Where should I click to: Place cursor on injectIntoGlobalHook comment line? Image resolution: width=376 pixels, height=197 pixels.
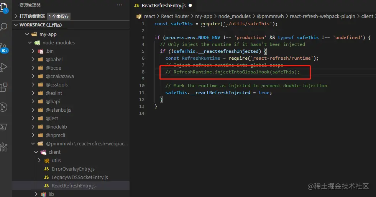[232, 72]
